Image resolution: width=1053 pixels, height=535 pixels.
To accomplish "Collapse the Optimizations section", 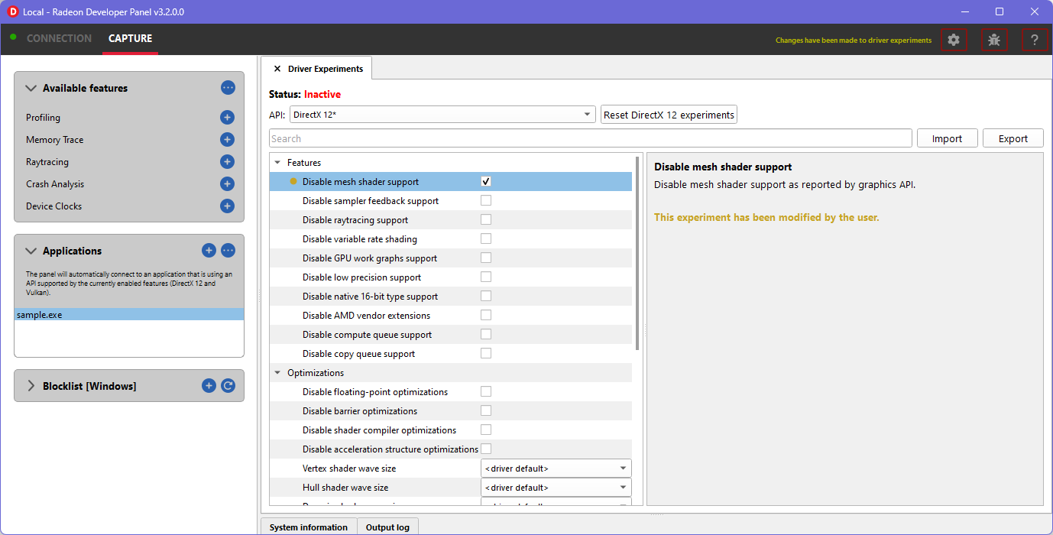I will (277, 372).
